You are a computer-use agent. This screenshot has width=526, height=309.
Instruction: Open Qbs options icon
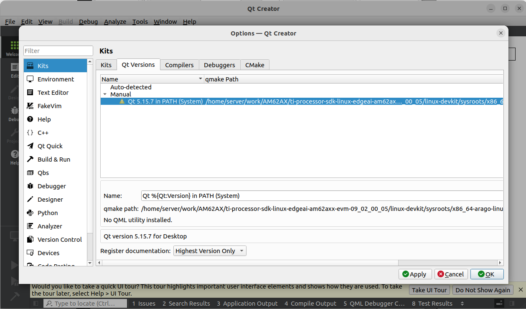[x=30, y=173]
